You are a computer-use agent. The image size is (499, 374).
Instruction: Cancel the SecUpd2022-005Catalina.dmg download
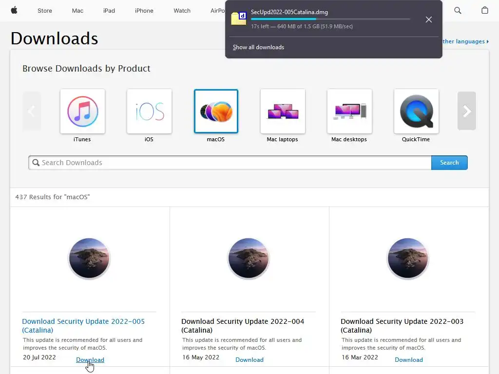click(x=429, y=19)
